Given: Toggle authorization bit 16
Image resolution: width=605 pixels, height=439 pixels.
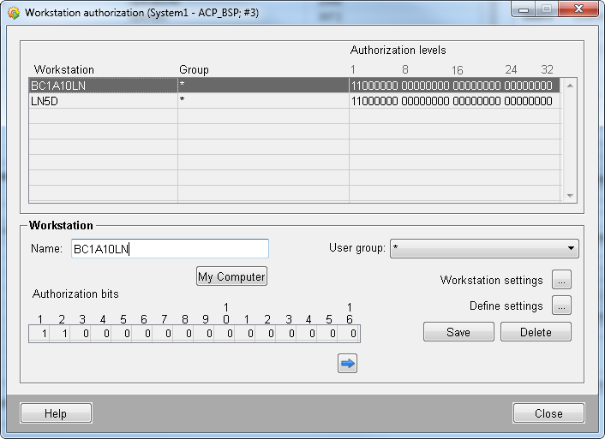Looking at the screenshot, I should [x=350, y=335].
